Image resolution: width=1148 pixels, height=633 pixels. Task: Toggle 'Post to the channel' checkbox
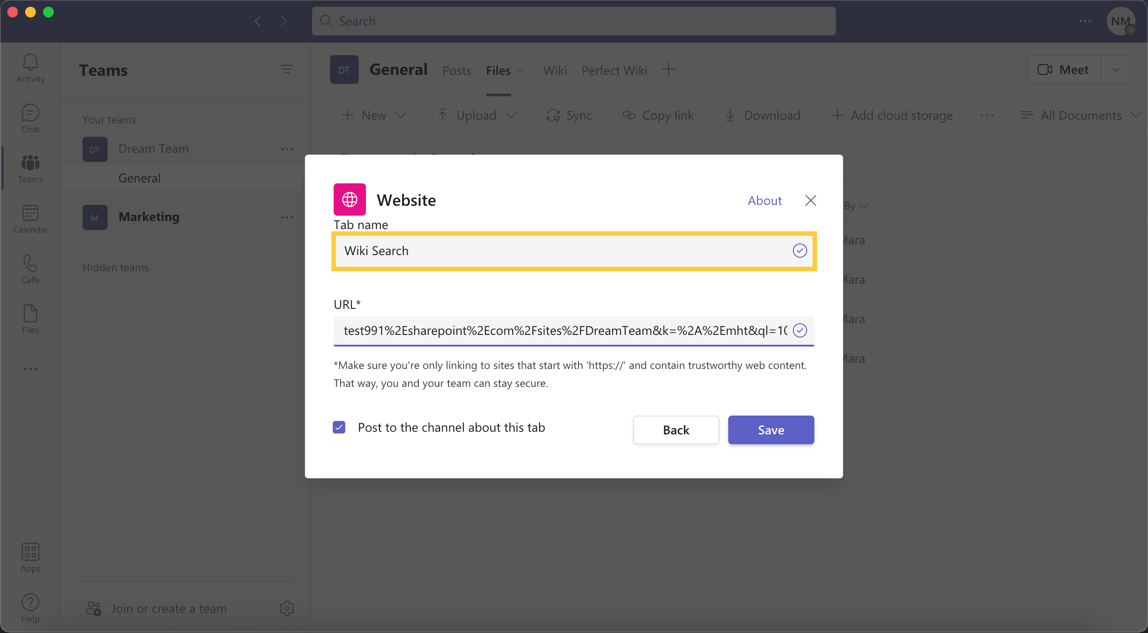[x=340, y=426]
